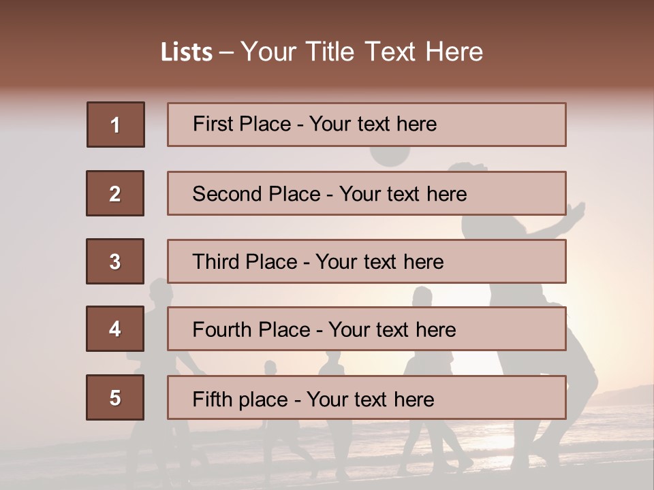Image resolution: width=654 pixels, height=490 pixels.
Task: Select the "Third Place" text box
Action: [367, 261]
